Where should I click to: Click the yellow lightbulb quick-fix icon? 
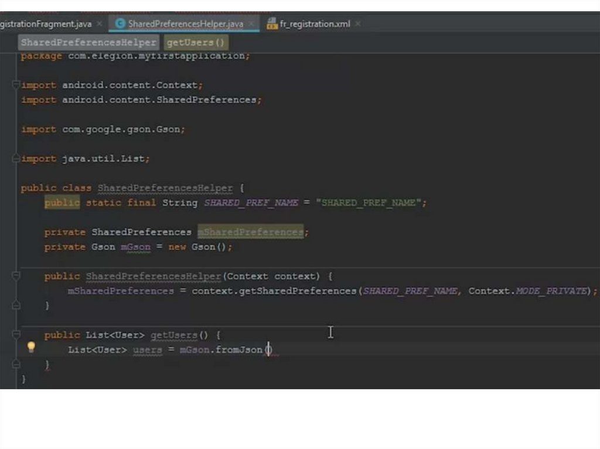click(31, 347)
